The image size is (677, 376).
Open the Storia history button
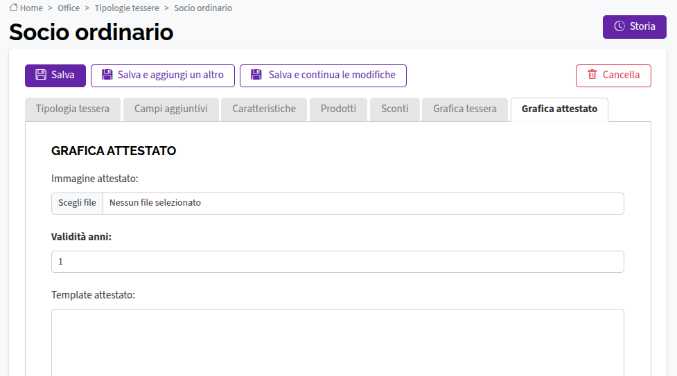[635, 27]
